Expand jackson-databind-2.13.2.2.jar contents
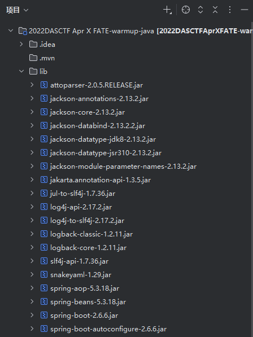253x337 pixels. (x=32, y=125)
